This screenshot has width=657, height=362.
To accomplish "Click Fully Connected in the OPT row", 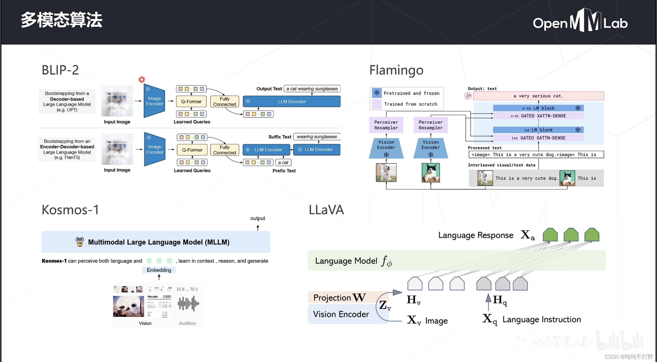I will (225, 101).
